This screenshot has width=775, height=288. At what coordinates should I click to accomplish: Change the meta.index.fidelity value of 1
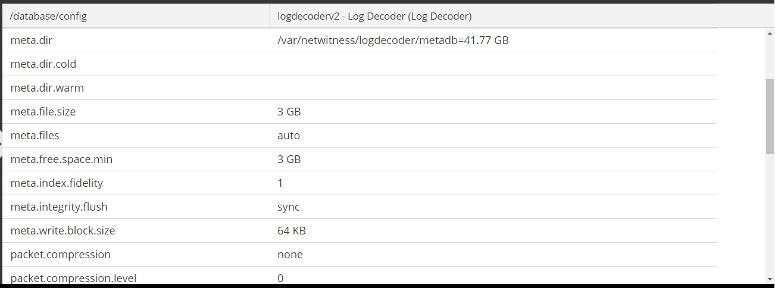pos(280,183)
